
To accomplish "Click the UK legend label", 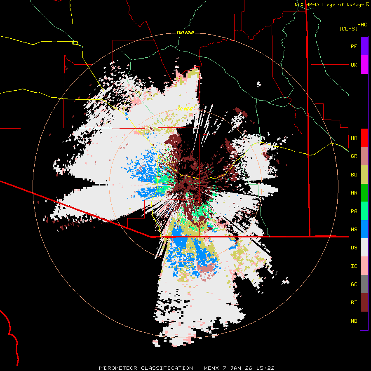I will pos(354,65).
